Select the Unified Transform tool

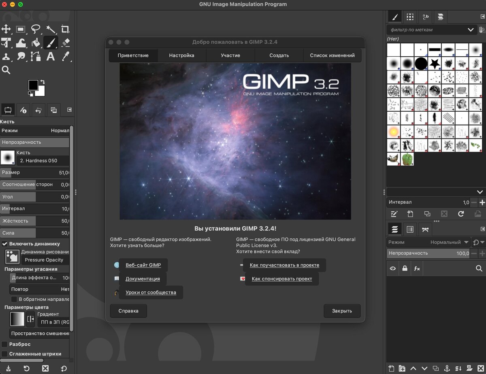pos(6,42)
